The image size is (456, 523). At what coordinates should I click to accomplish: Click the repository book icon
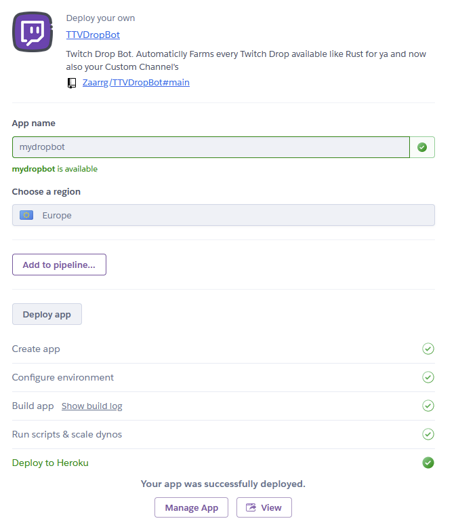71,83
